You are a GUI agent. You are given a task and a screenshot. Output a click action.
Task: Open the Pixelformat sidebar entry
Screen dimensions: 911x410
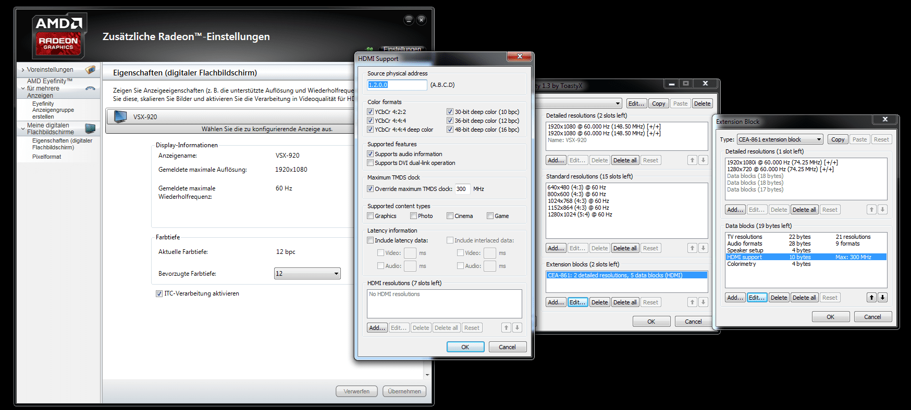point(46,157)
